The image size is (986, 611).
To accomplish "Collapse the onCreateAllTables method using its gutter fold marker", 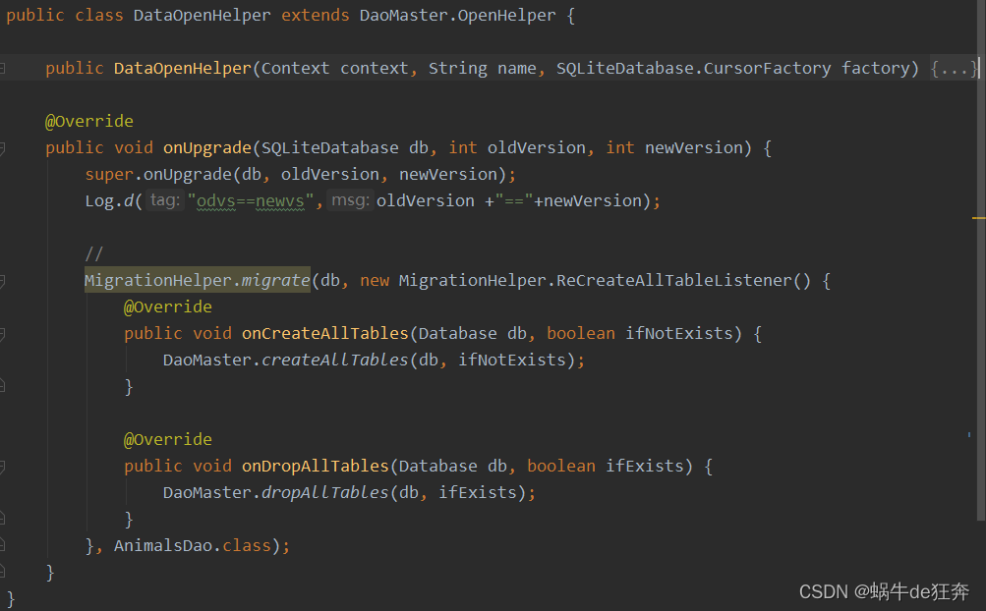I will point(3,334).
